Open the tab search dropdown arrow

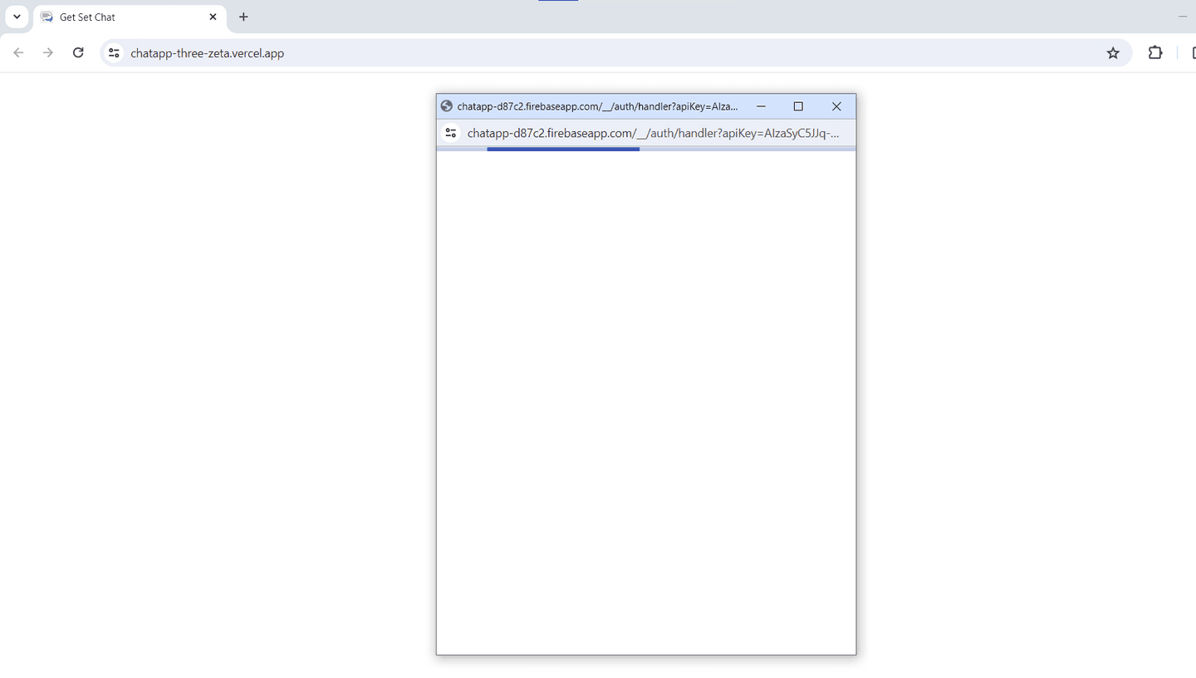click(x=17, y=17)
